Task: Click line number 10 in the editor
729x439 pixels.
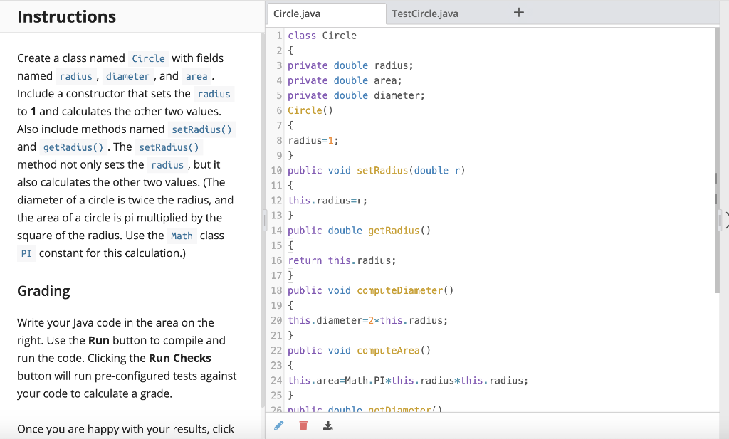Action: point(276,170)
